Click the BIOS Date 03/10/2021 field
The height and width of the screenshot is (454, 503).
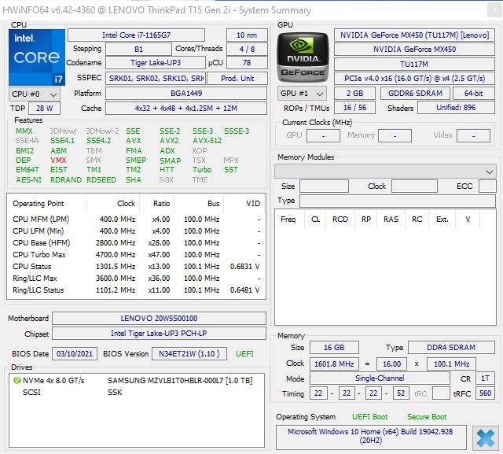point(75,354)
